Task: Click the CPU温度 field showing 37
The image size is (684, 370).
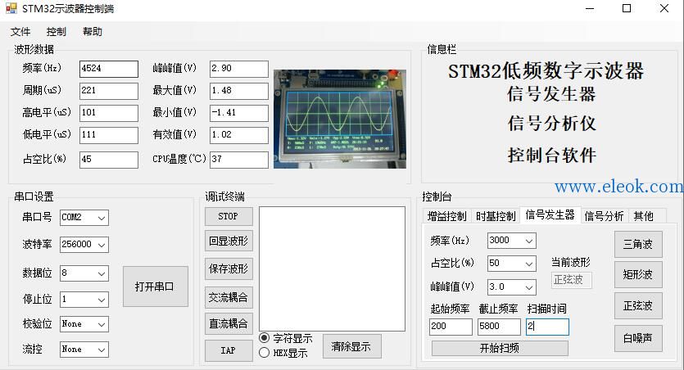Action: [x=238, y=160]
